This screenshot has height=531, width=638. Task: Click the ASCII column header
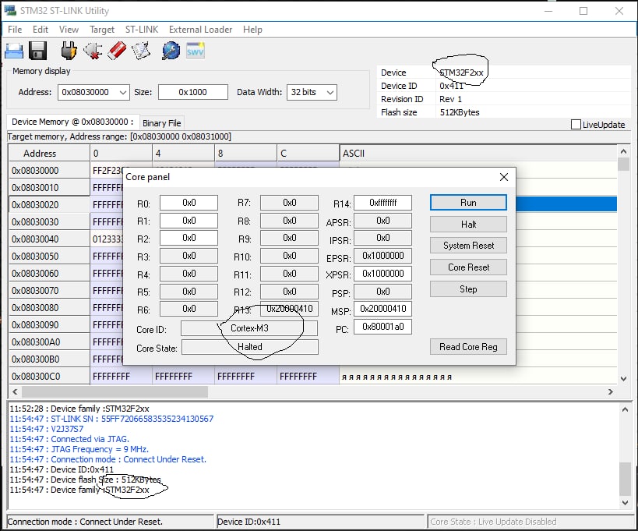click(478, 154)
